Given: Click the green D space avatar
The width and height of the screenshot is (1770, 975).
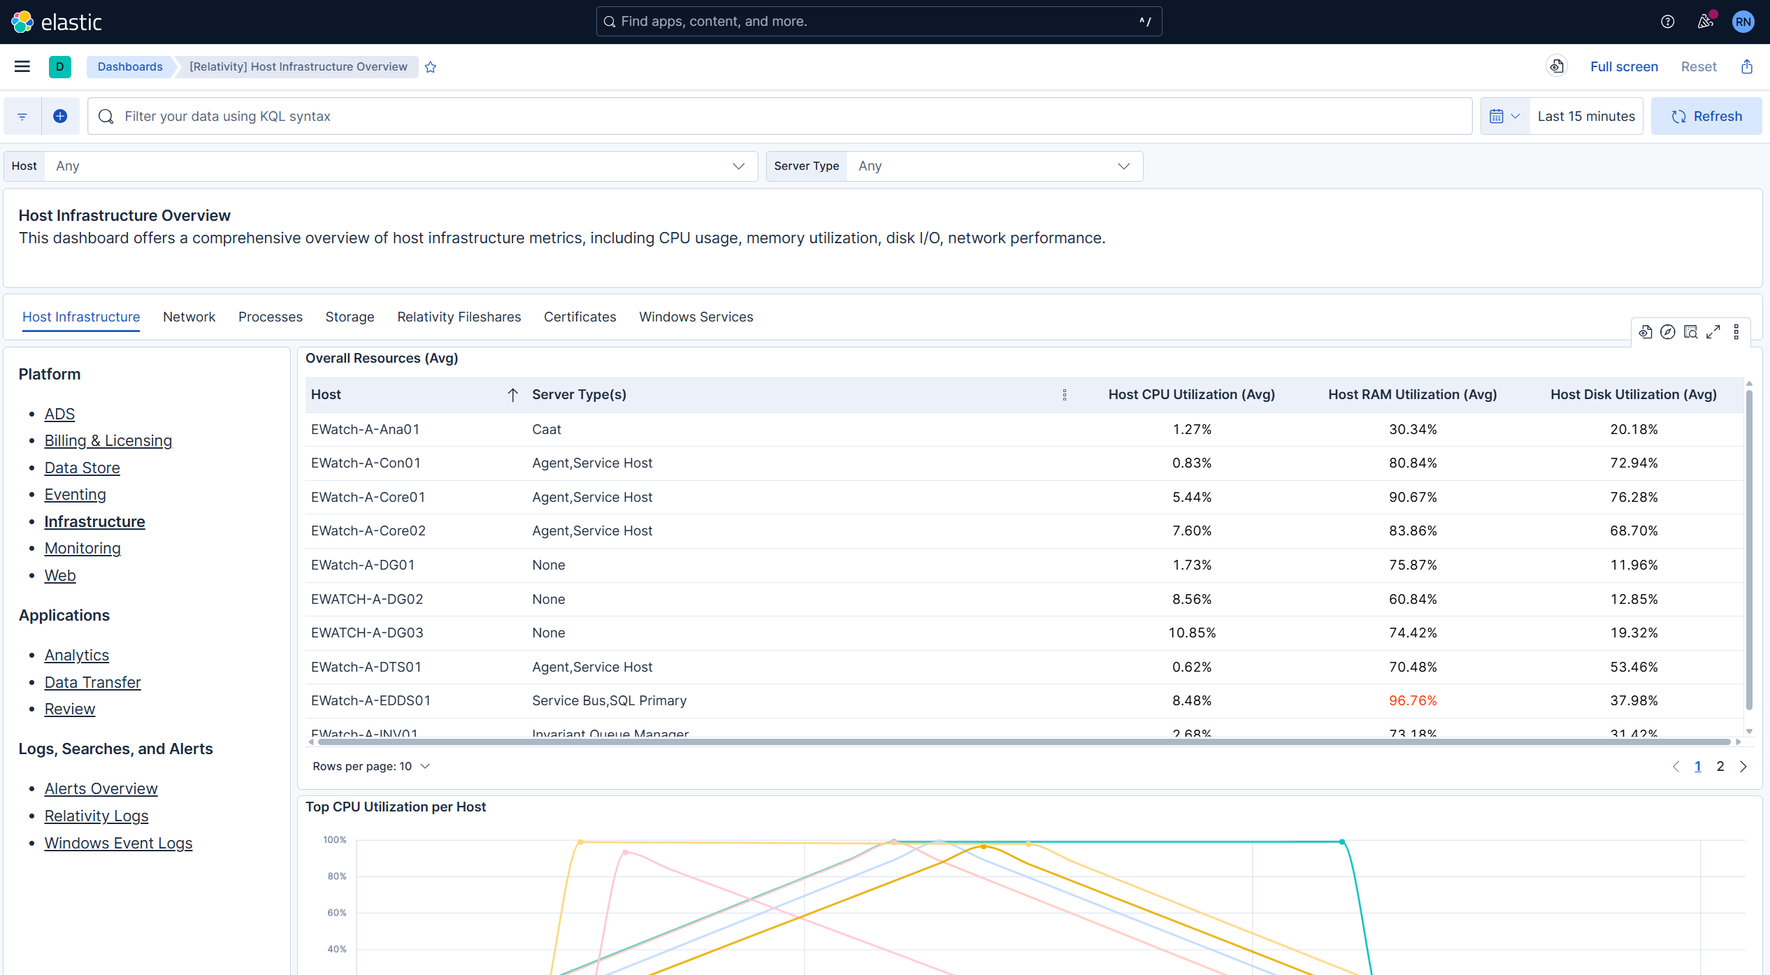Looking at the screenshot, I should [60, 66].
